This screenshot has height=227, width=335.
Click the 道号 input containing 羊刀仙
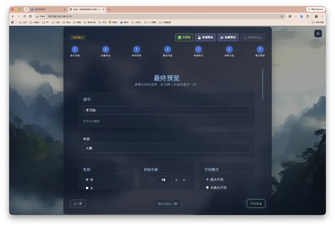click(x=167, y=110)
